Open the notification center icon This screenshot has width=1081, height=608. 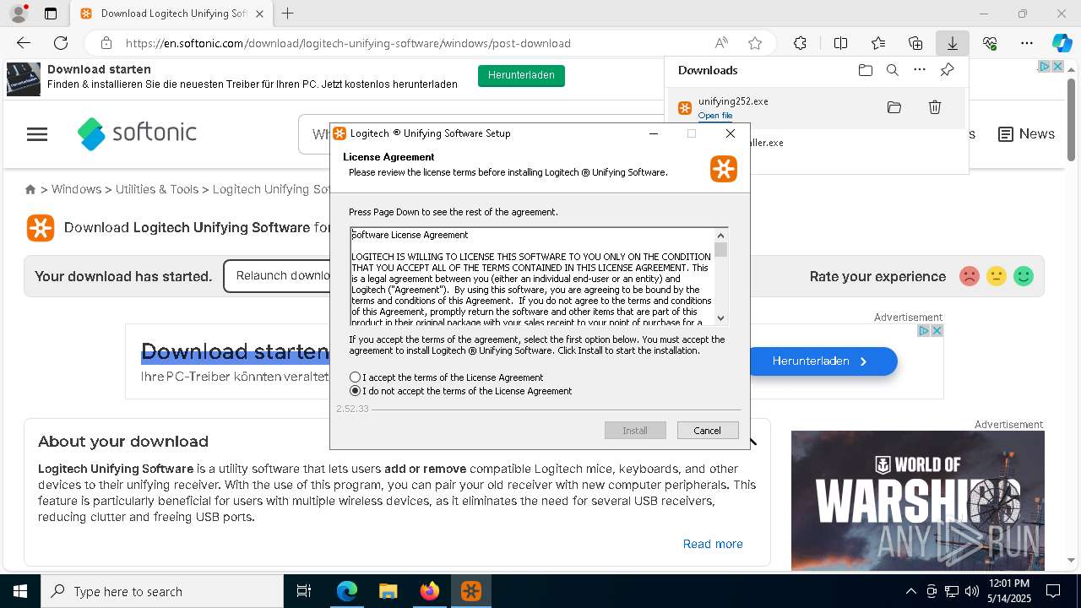click(1053, 591)
